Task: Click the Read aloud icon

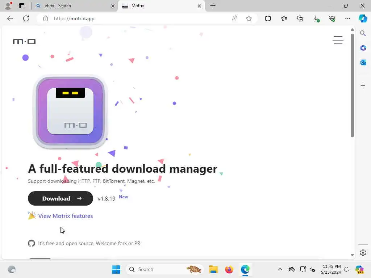Action: [x=234, y=18]
